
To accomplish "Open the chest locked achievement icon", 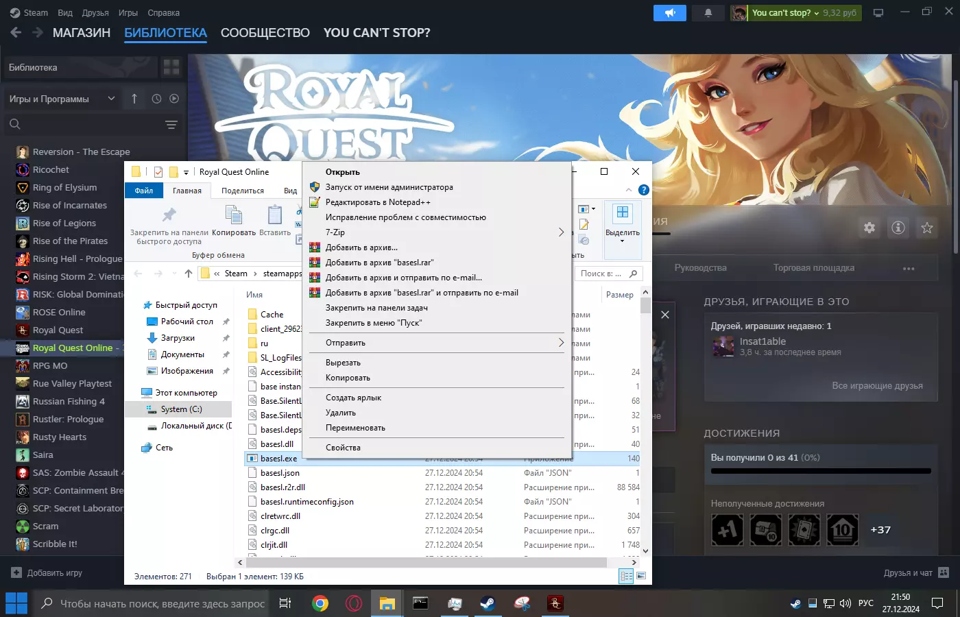I will [x=766, y=530].
